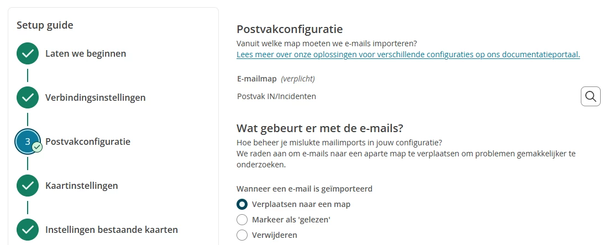Click the checkmark icon beside Laten we beginnen

point(28,53)
